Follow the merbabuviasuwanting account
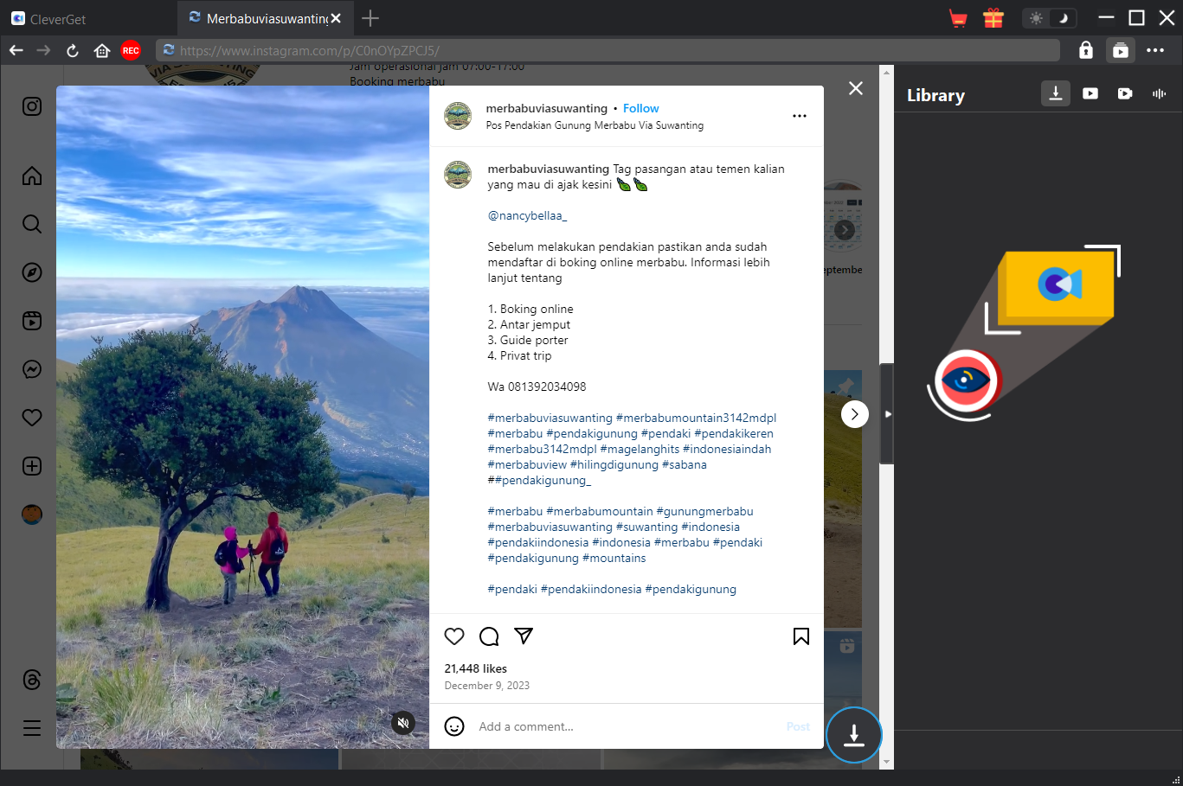Image resolution: width=1183 pixels, height=786 pixels. tap(640, 108)
